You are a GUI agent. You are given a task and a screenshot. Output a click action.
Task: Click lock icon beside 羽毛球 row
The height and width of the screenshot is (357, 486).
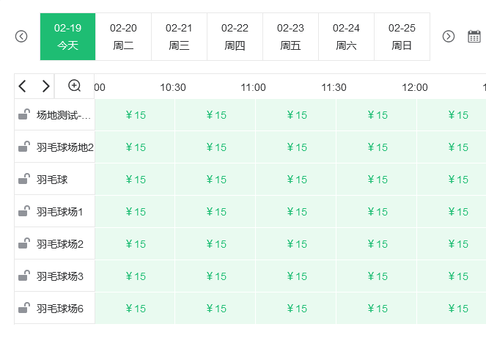pyautogui.click(x=24, y=179)
